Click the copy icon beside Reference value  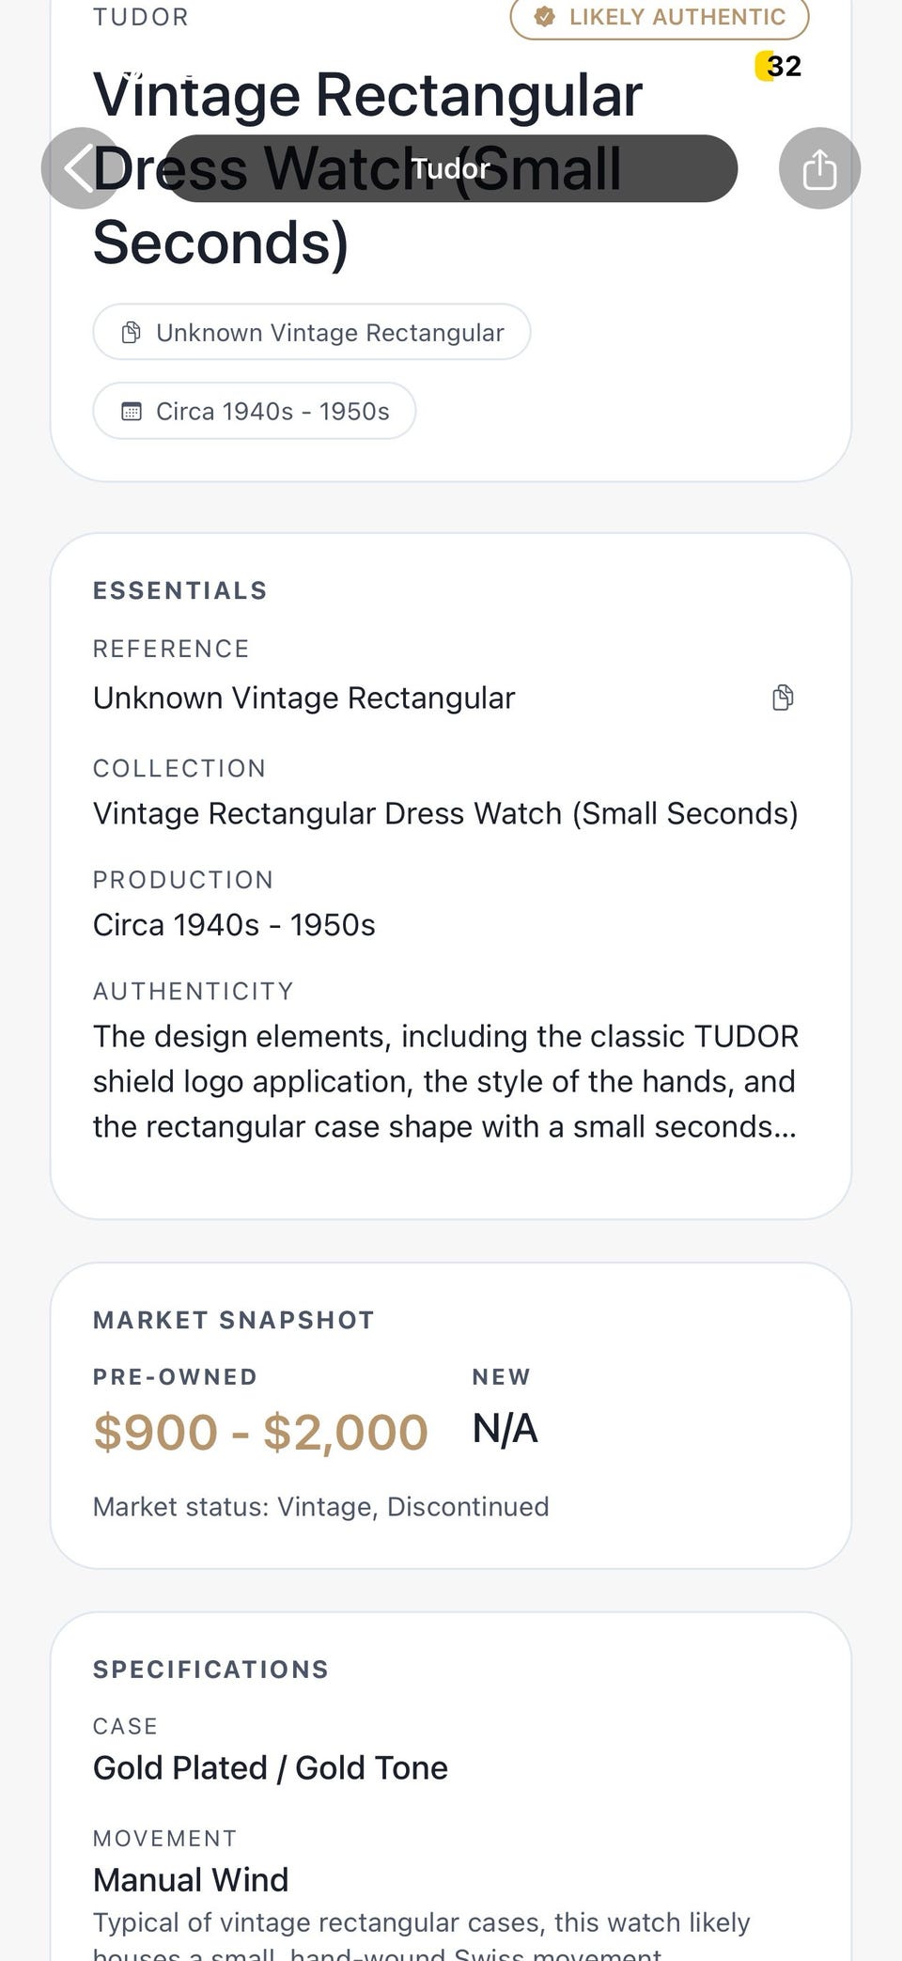(x=783, y=698)
